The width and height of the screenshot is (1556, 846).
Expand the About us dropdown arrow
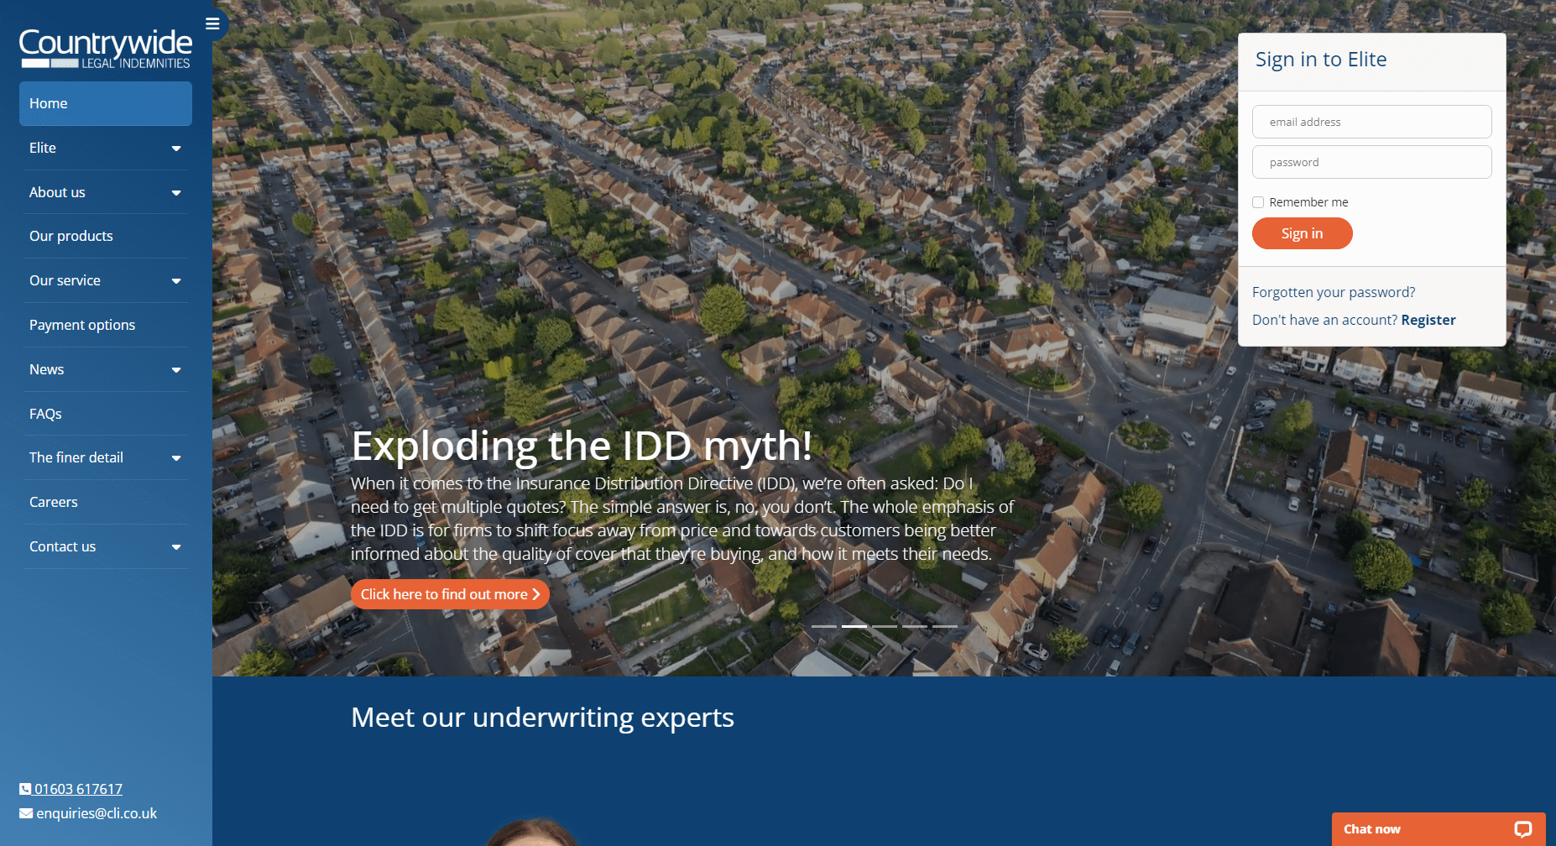(176, 193)
